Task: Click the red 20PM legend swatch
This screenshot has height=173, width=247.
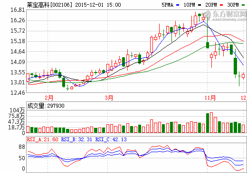Action: (x=221, y=5)
